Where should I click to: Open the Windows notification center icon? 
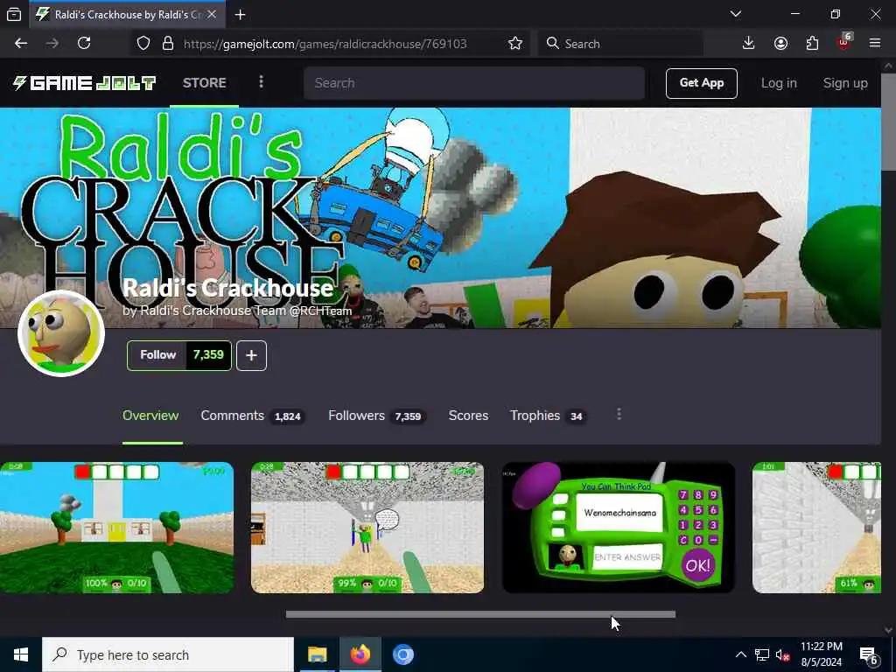pos(869,655)
